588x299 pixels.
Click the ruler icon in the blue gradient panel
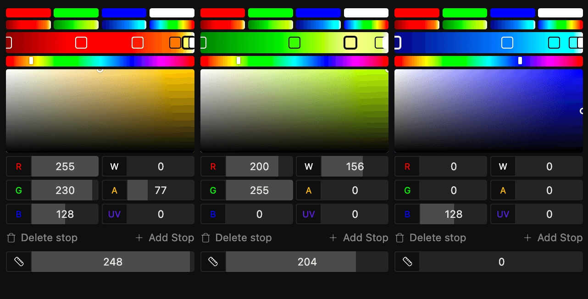click(407, 262)
